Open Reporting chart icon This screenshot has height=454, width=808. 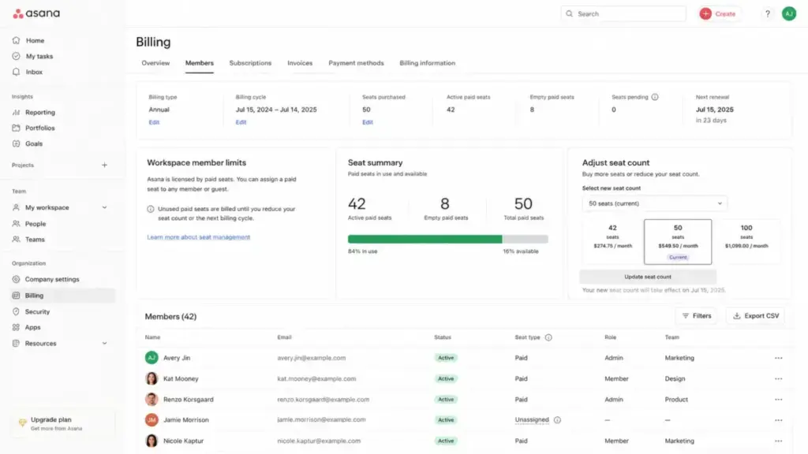tap(16, 112)
